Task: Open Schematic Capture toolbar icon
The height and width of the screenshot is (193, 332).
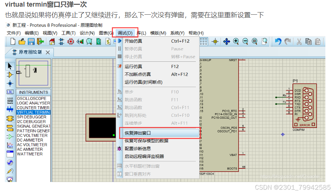Action: (x=61, y=42)
